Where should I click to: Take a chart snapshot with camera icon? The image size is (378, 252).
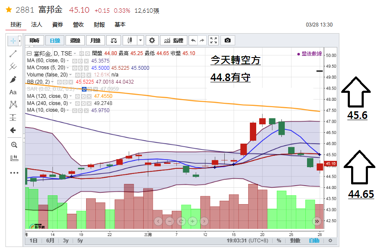click(x=228, y=40)
